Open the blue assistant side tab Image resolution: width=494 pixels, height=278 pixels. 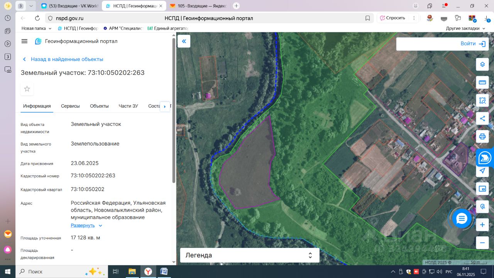[x=485, y=158]
